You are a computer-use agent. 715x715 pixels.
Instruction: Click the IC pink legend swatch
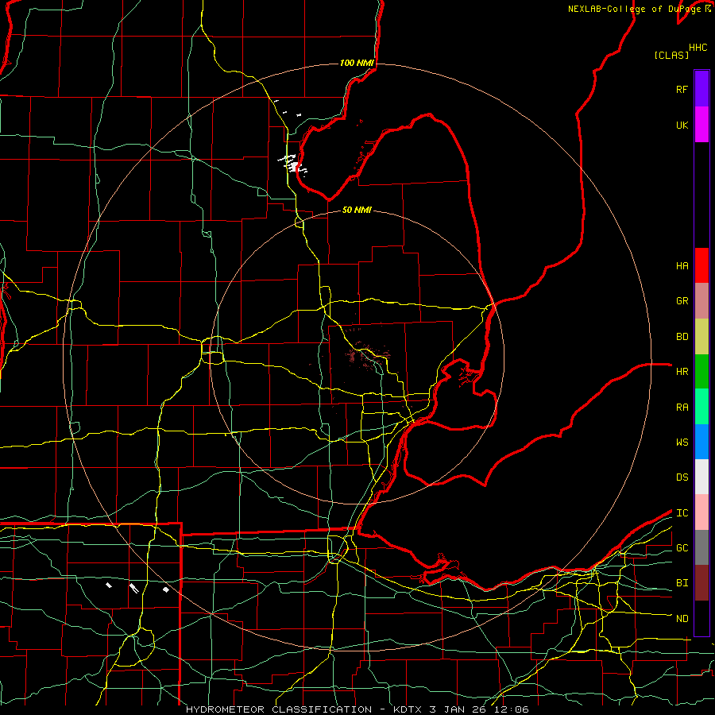click(701, 512)
